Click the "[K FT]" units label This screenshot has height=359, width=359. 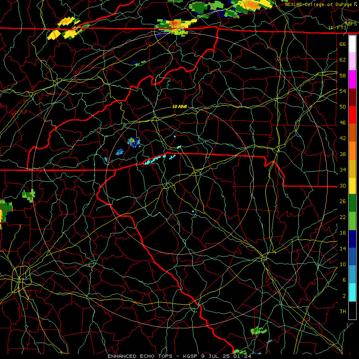coord(337,28)
